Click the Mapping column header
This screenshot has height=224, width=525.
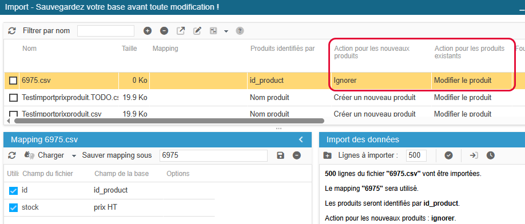tap(165, 49)
